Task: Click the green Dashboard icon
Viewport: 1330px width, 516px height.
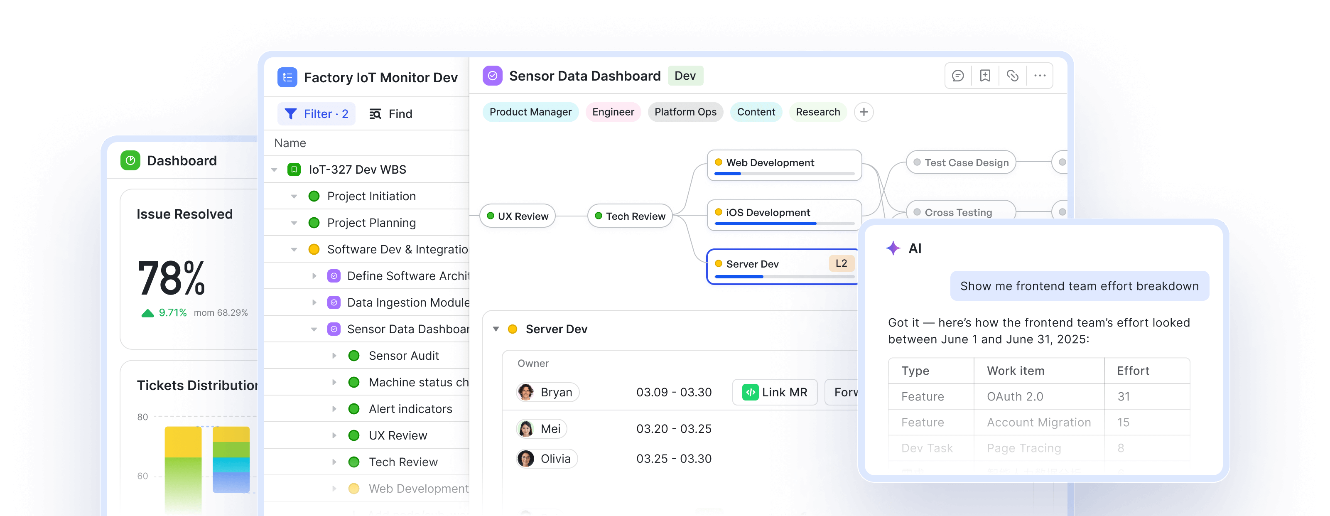Action: [x=130, y=161]
